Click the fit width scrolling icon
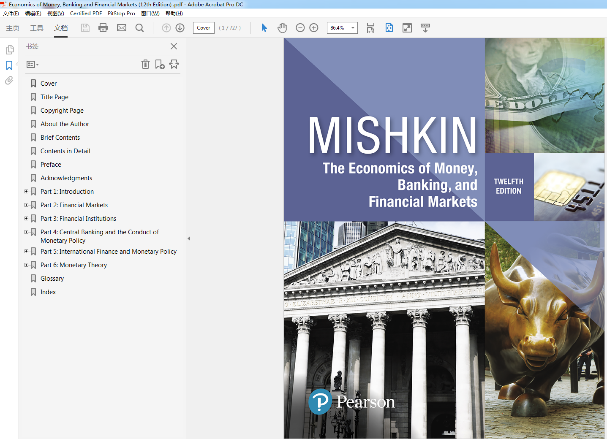The image size is (607, 439). pyautogui.click(x=370, y=28)
